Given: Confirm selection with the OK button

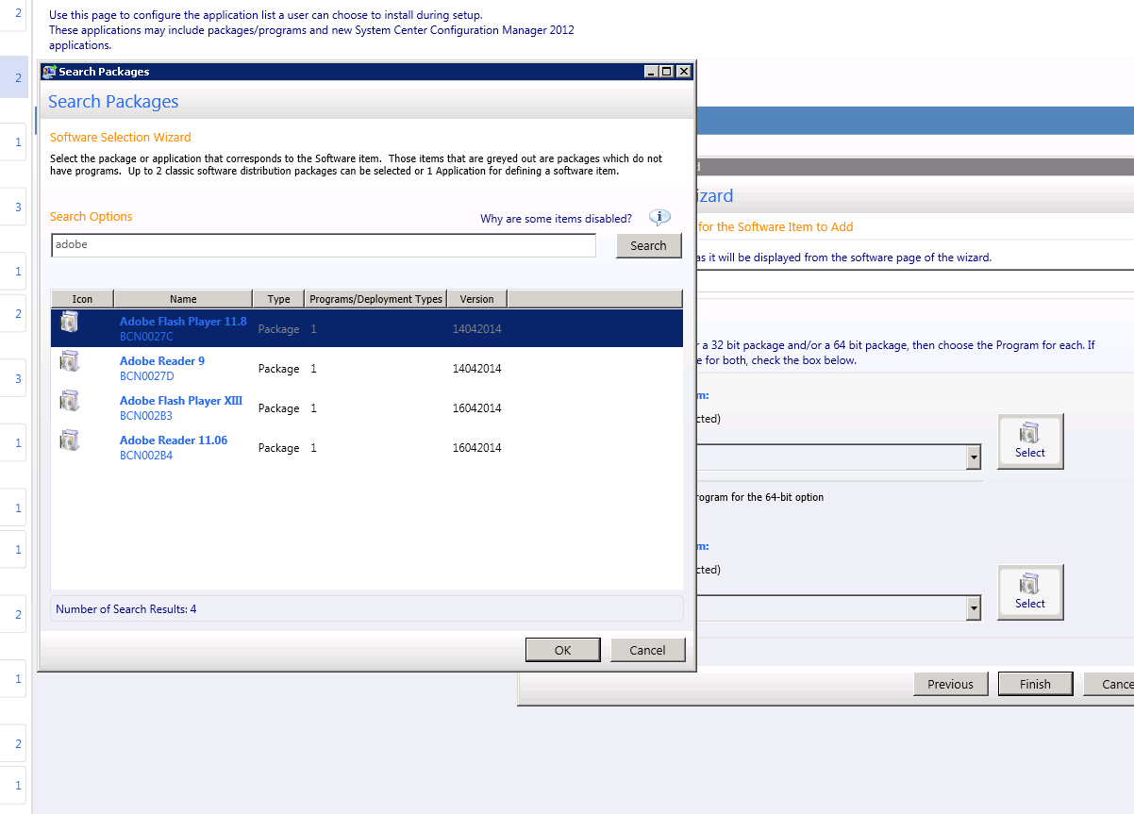Looking at the screenshot, I should pos(562,650).
